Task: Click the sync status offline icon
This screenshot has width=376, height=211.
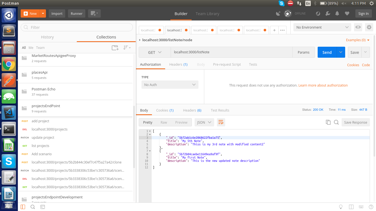Action: pyautogui.click(x=288, y=13)
